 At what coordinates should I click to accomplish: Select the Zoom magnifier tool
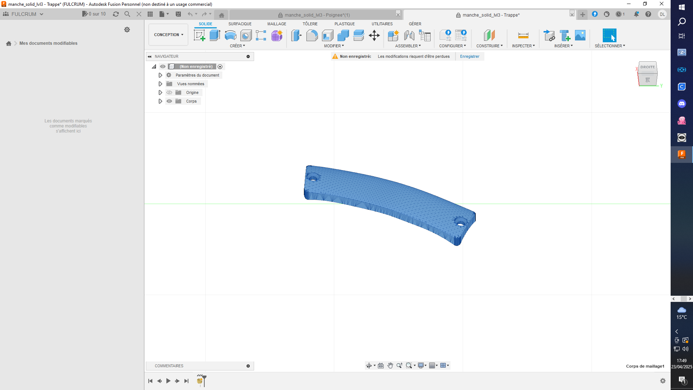pyautogui.click(x=400, y=365)
